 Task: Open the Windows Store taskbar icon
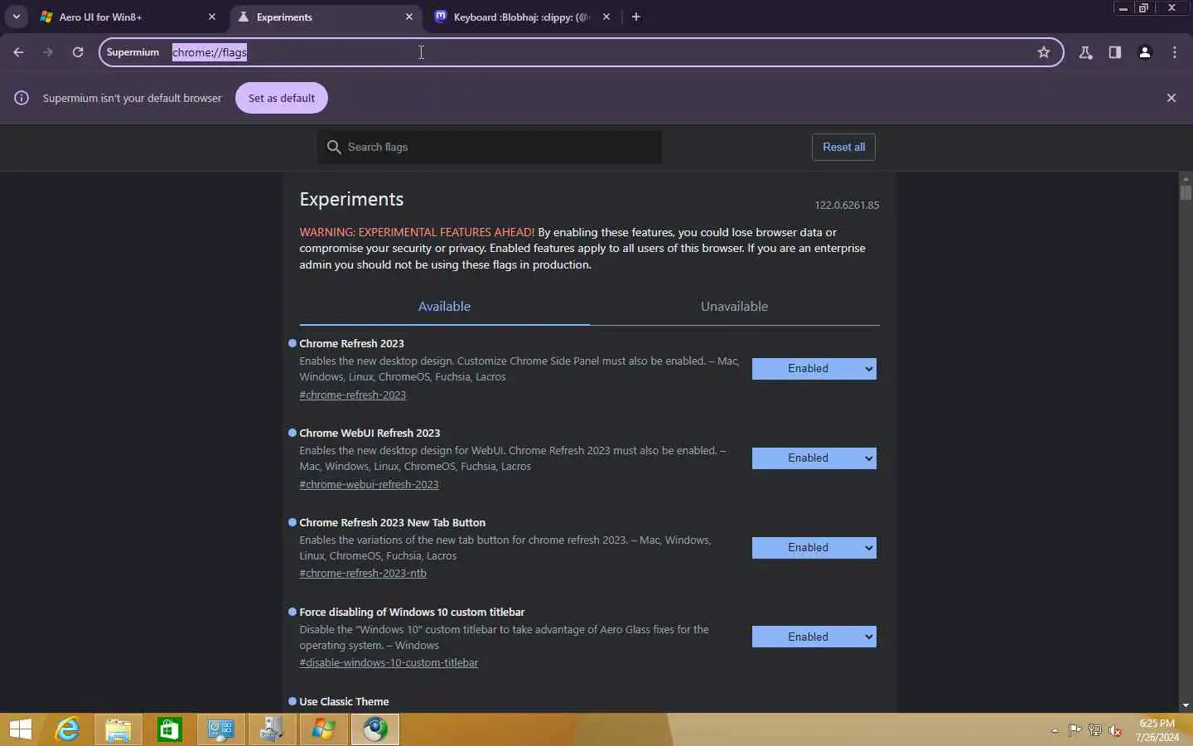click(x=170, y=729)
